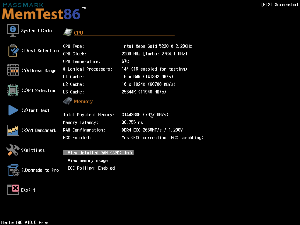The width and height of the screenshot is (300, 225).
Task: Click the System Info monitor icon
Action: point(13,30)
